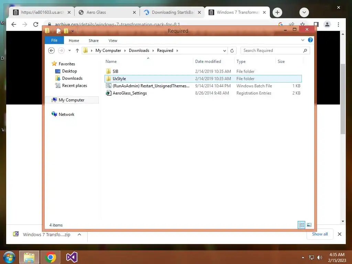The image size is (352, 264).
Task: Click Chrome back navigation arrow
Action: coord(14,24)
